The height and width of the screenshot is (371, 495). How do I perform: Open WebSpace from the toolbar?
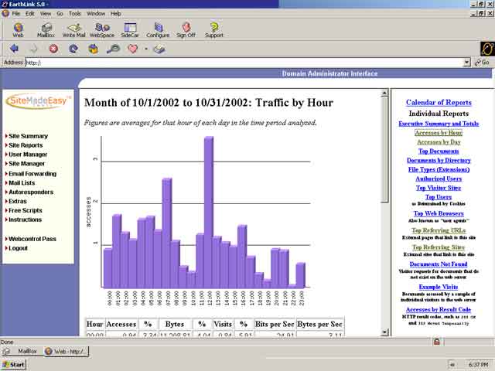point(101,30)
